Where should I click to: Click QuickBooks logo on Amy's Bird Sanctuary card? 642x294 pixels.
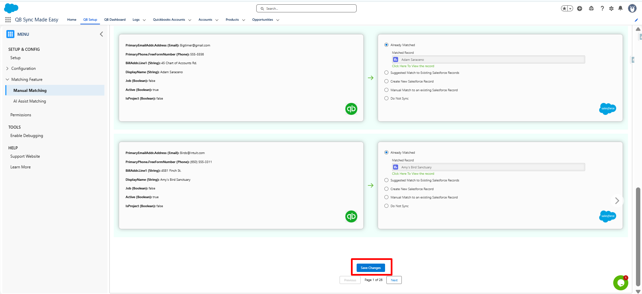point(351,216)
